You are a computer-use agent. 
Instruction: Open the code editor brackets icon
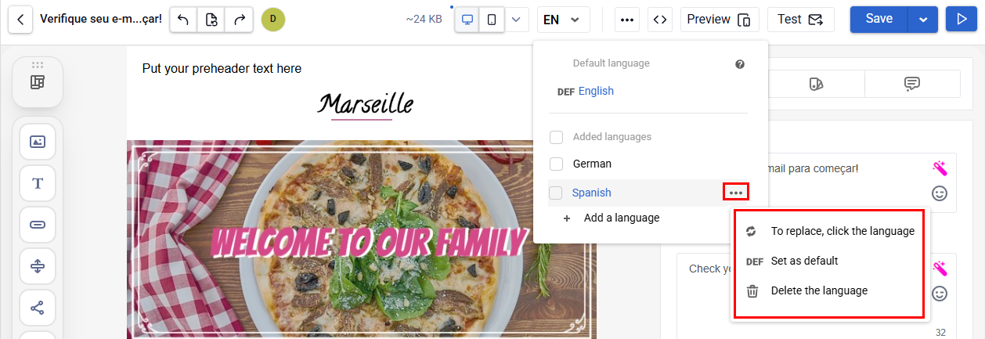point(660,20)
